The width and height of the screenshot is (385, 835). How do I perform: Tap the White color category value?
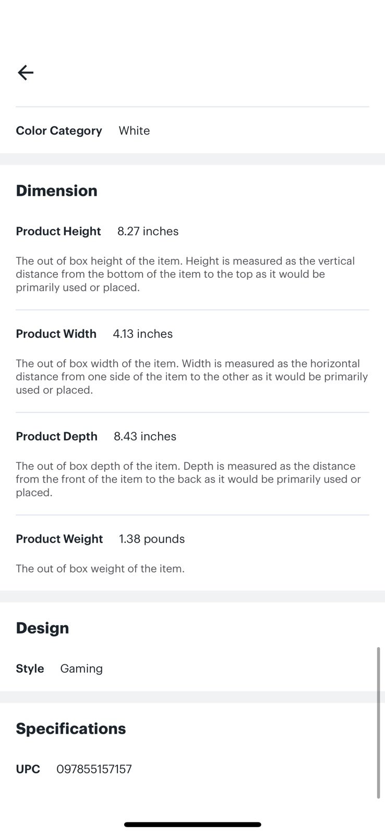134,130
